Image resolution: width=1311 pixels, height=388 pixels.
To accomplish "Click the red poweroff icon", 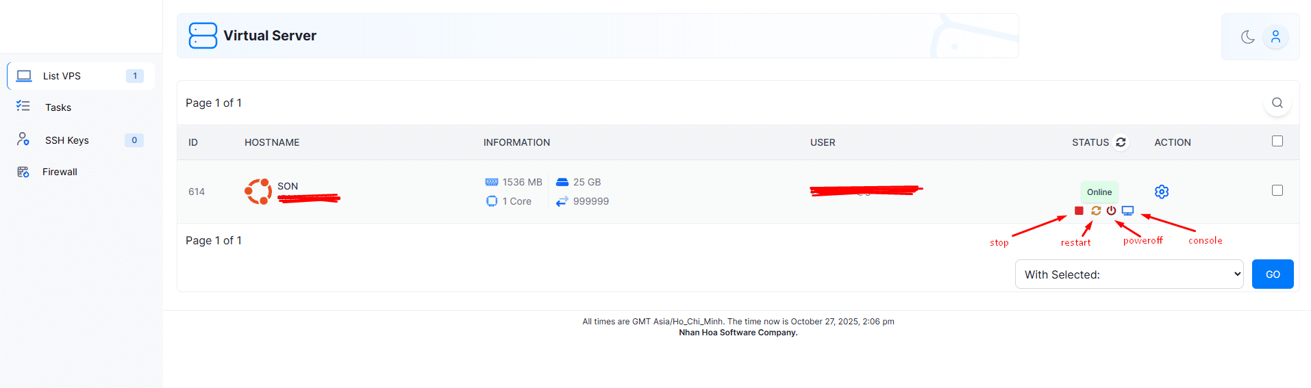I will (x=1111, y=211).
